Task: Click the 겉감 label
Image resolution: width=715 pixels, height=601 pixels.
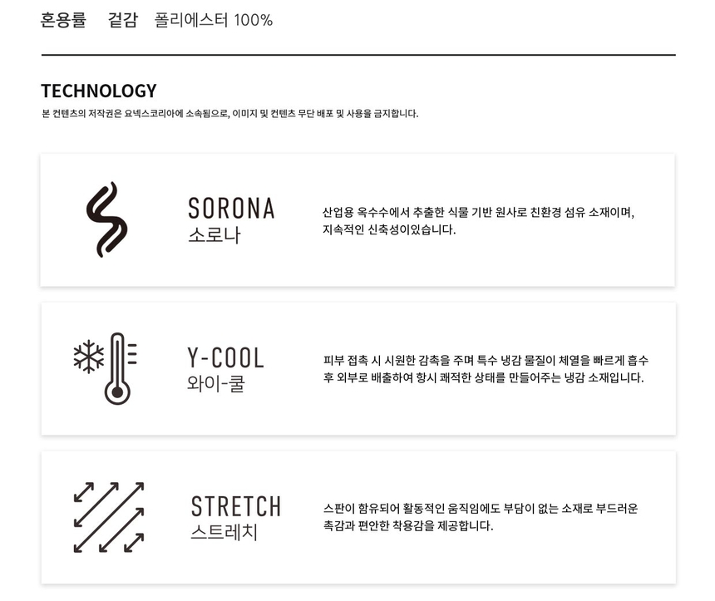Action: (x=123, y=20)
